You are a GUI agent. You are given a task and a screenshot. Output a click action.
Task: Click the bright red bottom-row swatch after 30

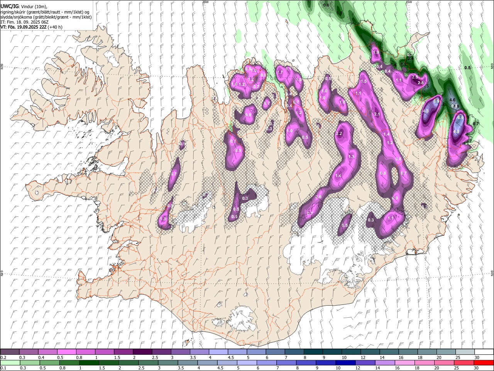point(483,362)
